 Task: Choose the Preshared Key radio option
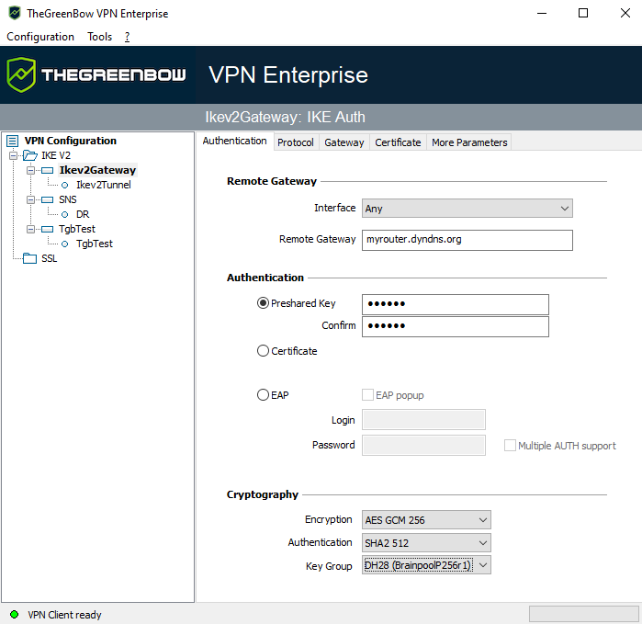pyautogui.click(x=264, y=303)
